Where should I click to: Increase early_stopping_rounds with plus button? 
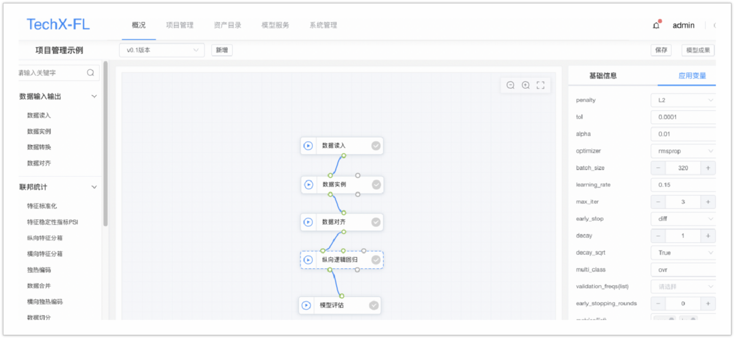[708, 303]
